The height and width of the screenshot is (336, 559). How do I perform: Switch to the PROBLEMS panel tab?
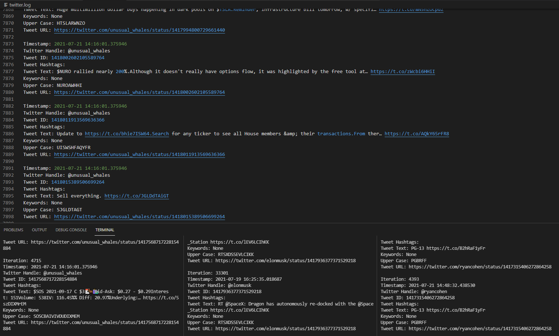pyautogui.click(x=13, y=230)
